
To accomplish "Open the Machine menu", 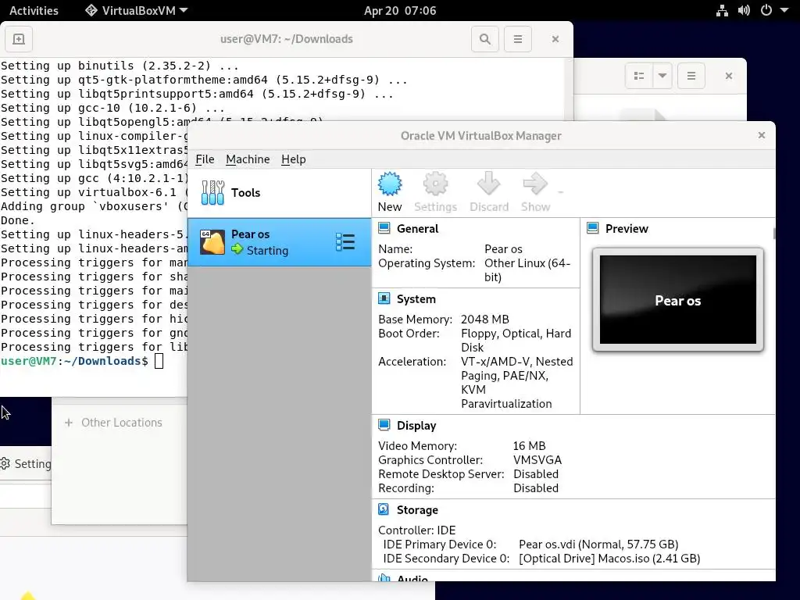I will tap(248, 159).
